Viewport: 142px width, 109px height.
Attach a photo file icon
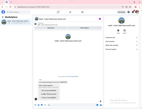coord(39,105)
